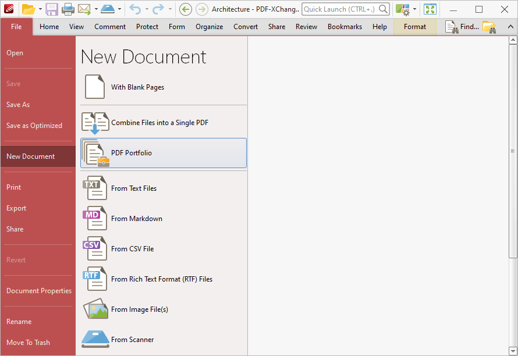
Task: Switch to the Organize tab
Action: pos(209,27)
